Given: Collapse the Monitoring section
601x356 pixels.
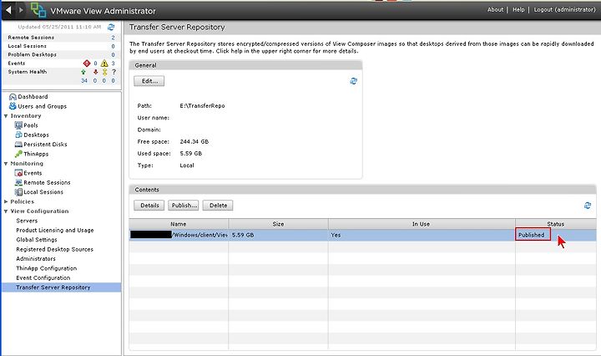Looking at the screenshot, I should pos(6,164).
